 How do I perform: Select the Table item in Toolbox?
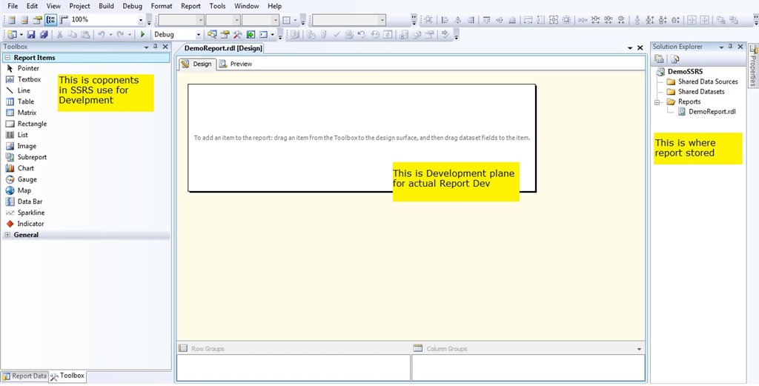point(25,102)
